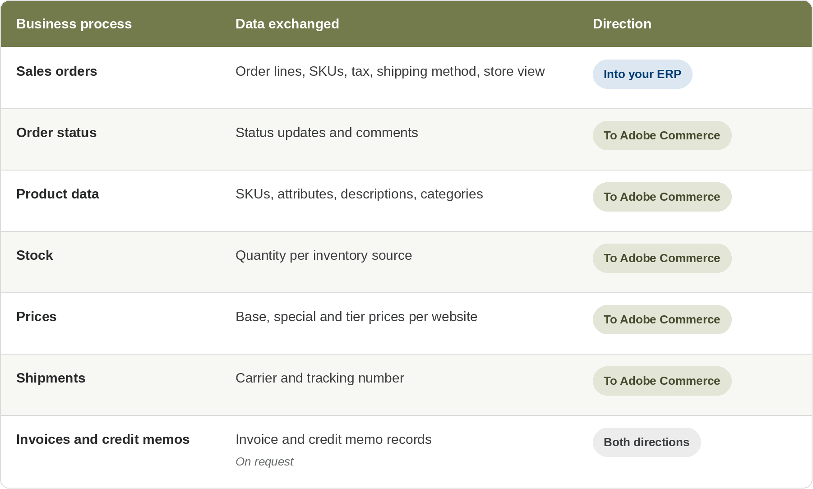The image size is (813, 489).
Task: Click 'Order lines, SKUs, tax, shipping method, store view'
Action: tap(390, 71)
